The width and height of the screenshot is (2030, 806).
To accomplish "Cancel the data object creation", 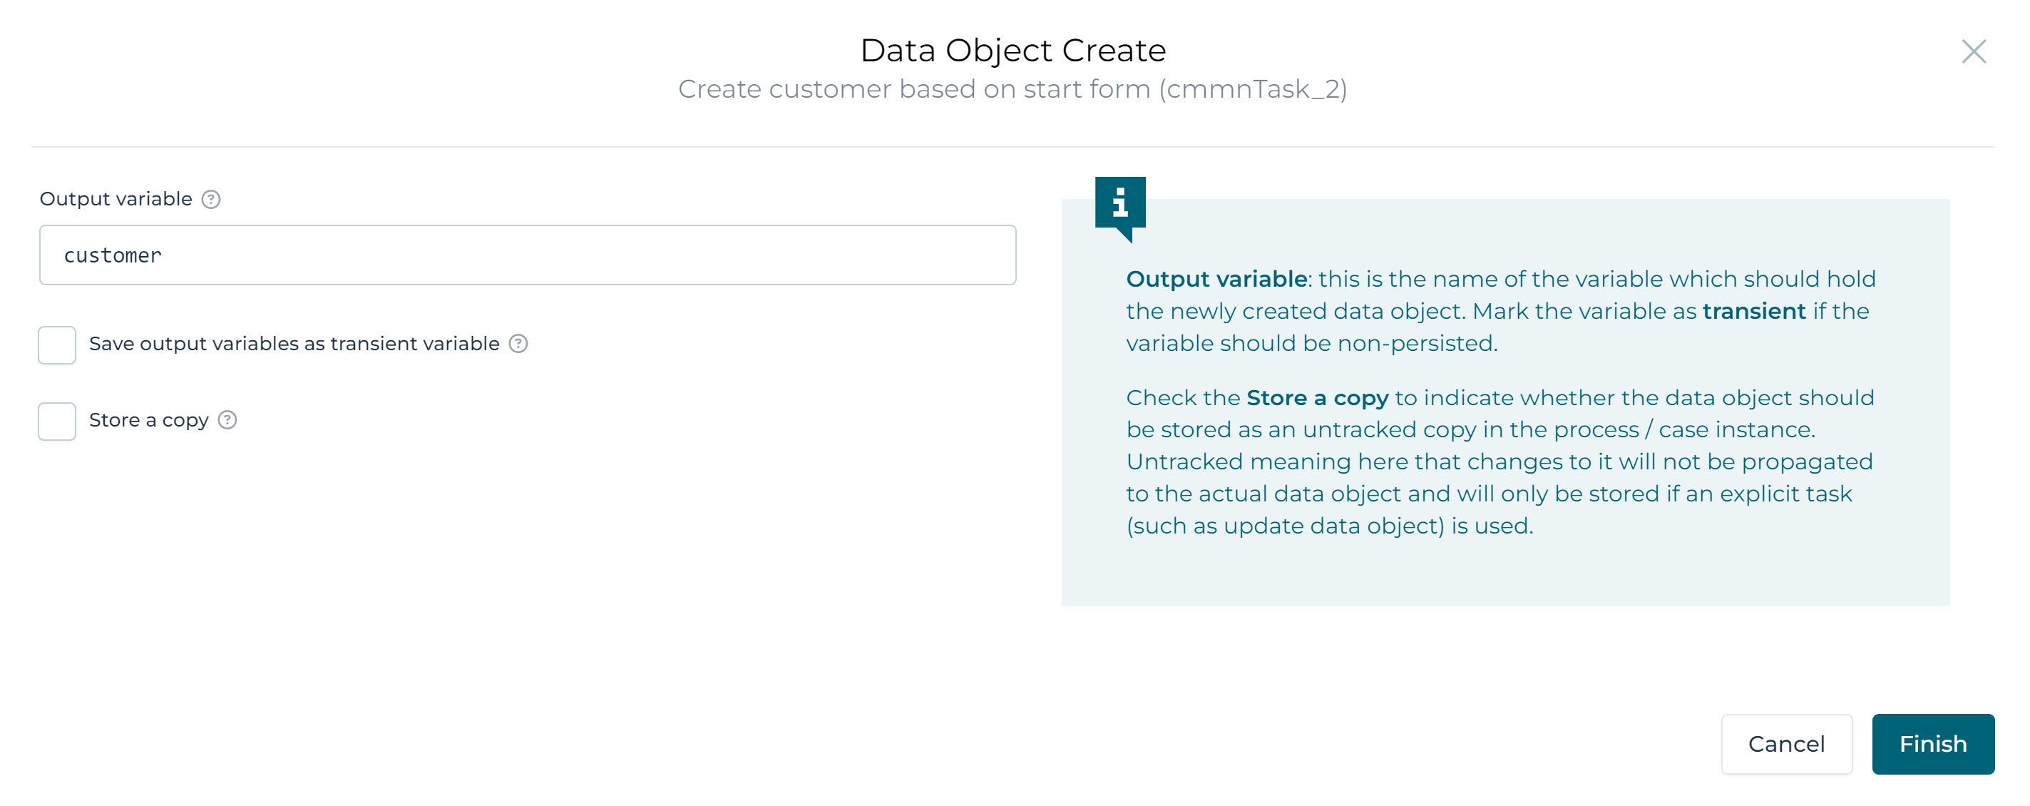I will tap(1786, 744).
